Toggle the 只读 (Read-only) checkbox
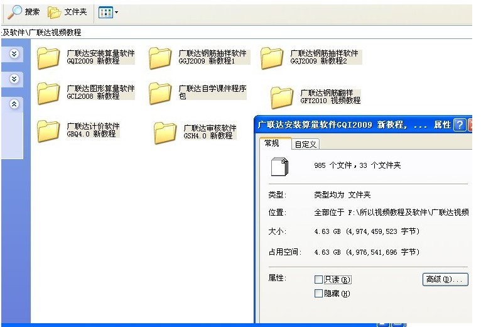 pyautogui.click(x=318, y=279)
